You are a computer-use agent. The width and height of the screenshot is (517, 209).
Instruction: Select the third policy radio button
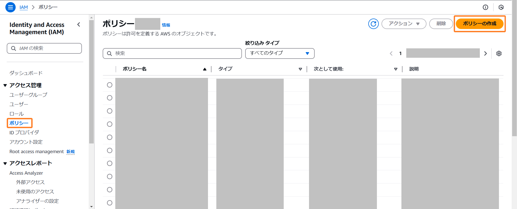tap(110, 111)
